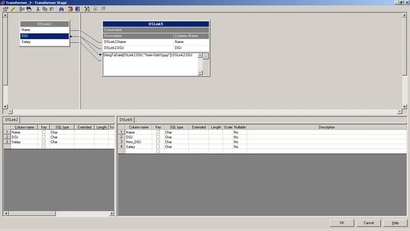Viewport: 410px width, 231px height.
Task: Toggle Key checkbox for DSLink5 New_DOJ row
Action: (x=158, y=141)
